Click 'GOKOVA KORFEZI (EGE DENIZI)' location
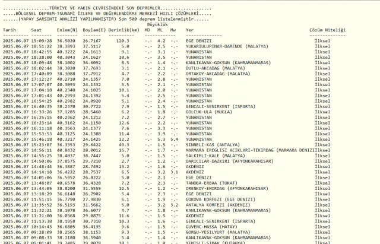 [x=220, y=199]
